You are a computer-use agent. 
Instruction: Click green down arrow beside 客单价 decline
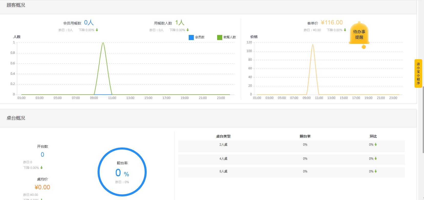click(345, 30)
